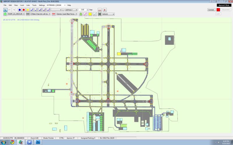The image size is (233, 145).
Task: Click the red circle node tool
Action: [x=24, y=10]
